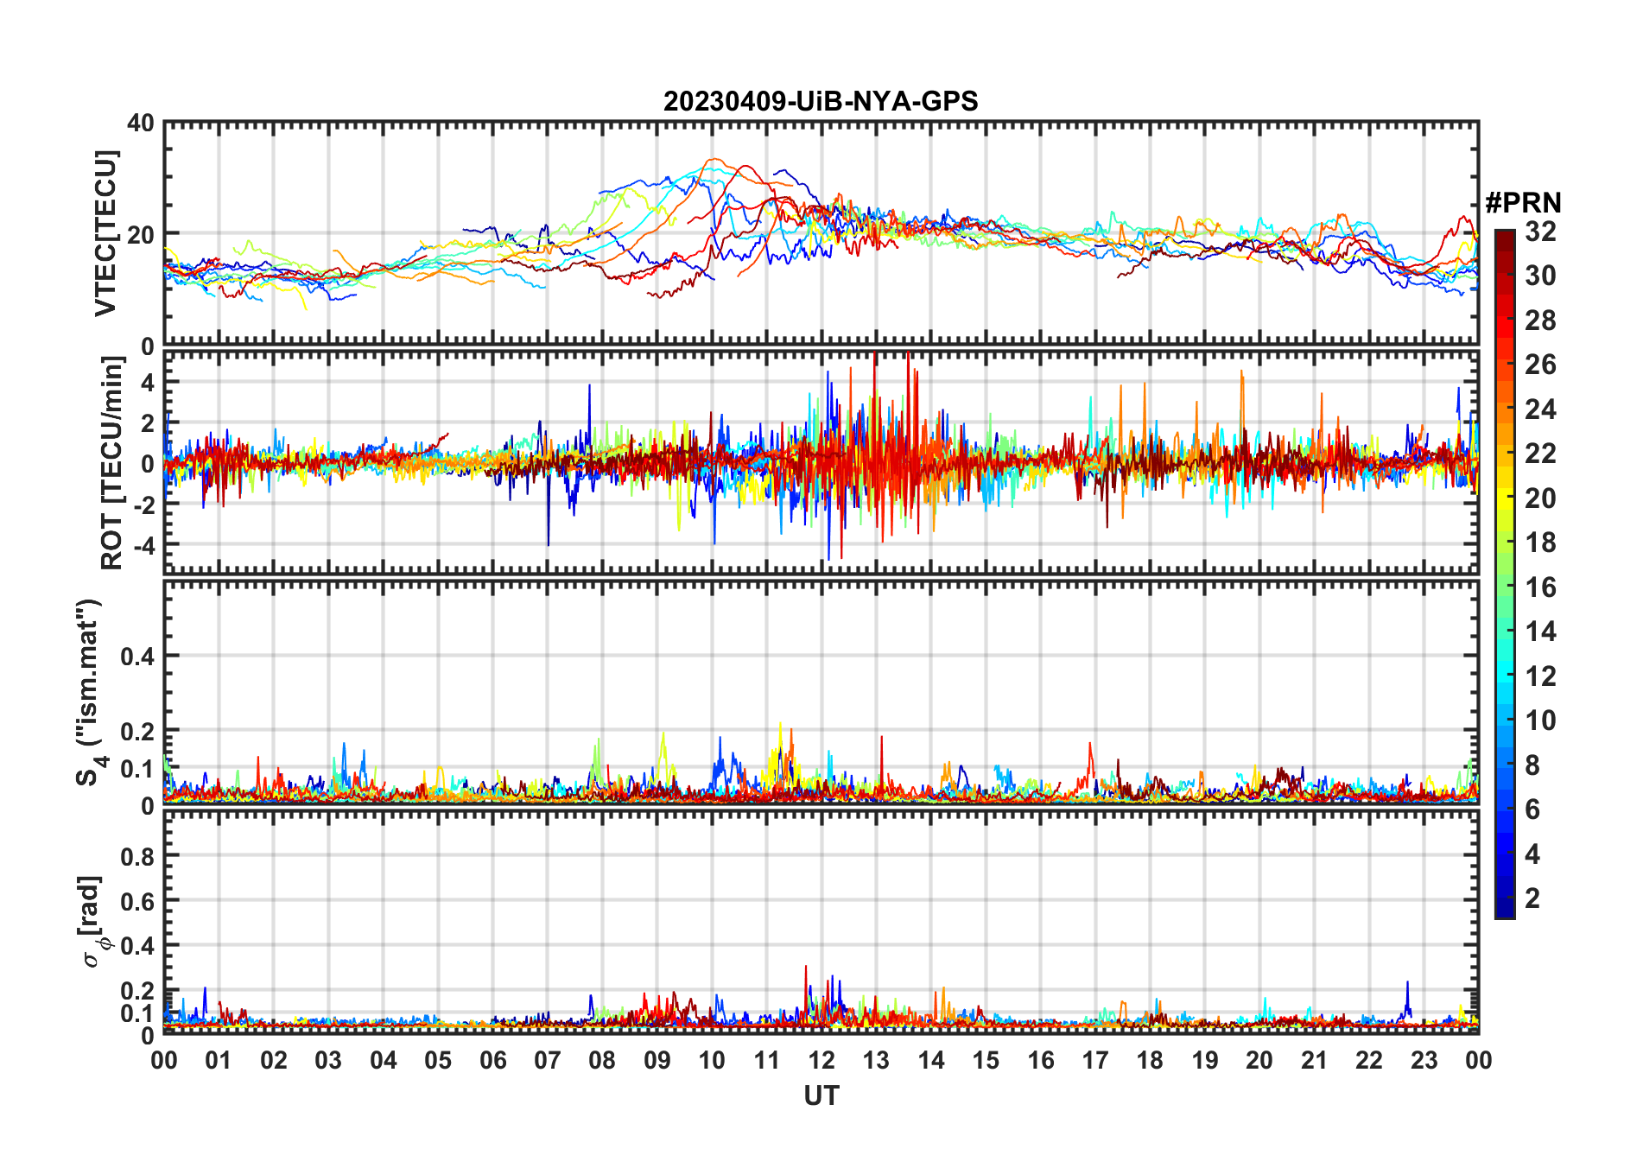
Task: Click colorbar tick label 6
Action: pos(1532,809)
